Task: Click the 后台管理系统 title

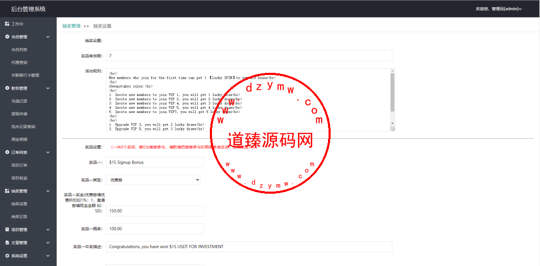Action: coord(28,9)
